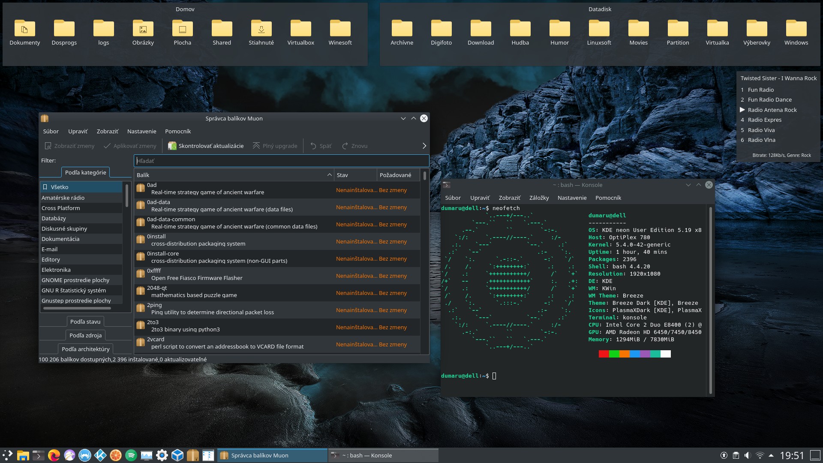Screen dimensions: 823x463
Task: Click the Hľadať search field
Action: (281, 161)
